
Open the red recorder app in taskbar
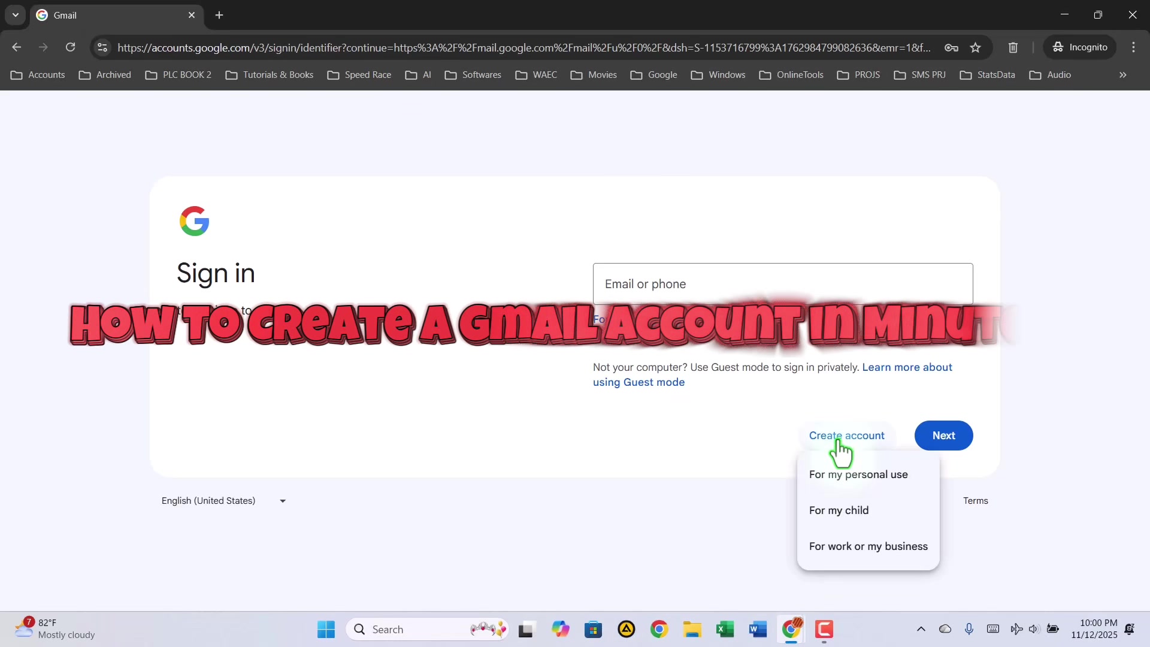[824, 630]
